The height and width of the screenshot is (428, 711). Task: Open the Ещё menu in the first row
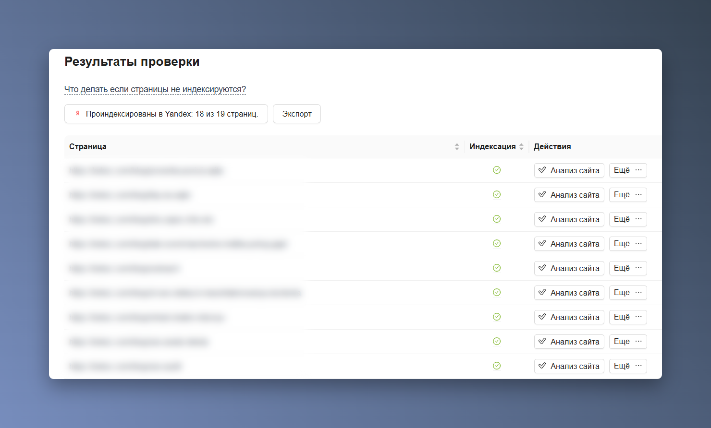(628, 170)
